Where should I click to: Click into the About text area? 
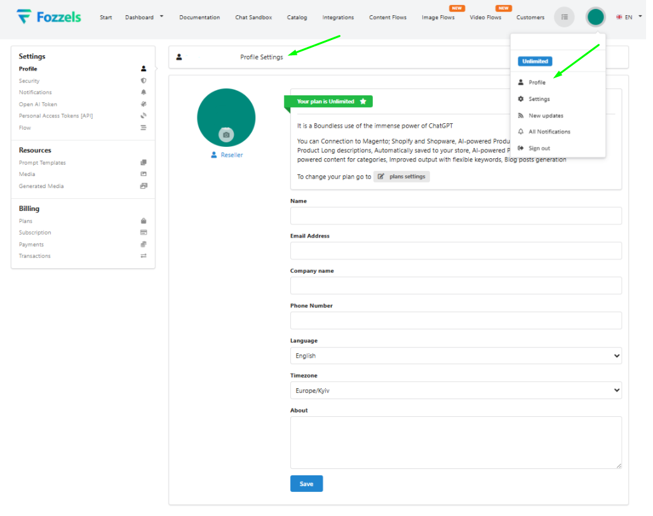tap(456, 443)
